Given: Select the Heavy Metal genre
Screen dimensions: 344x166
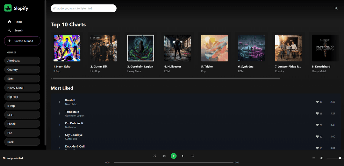Looking at the screenshot, I should coord(22,88).
